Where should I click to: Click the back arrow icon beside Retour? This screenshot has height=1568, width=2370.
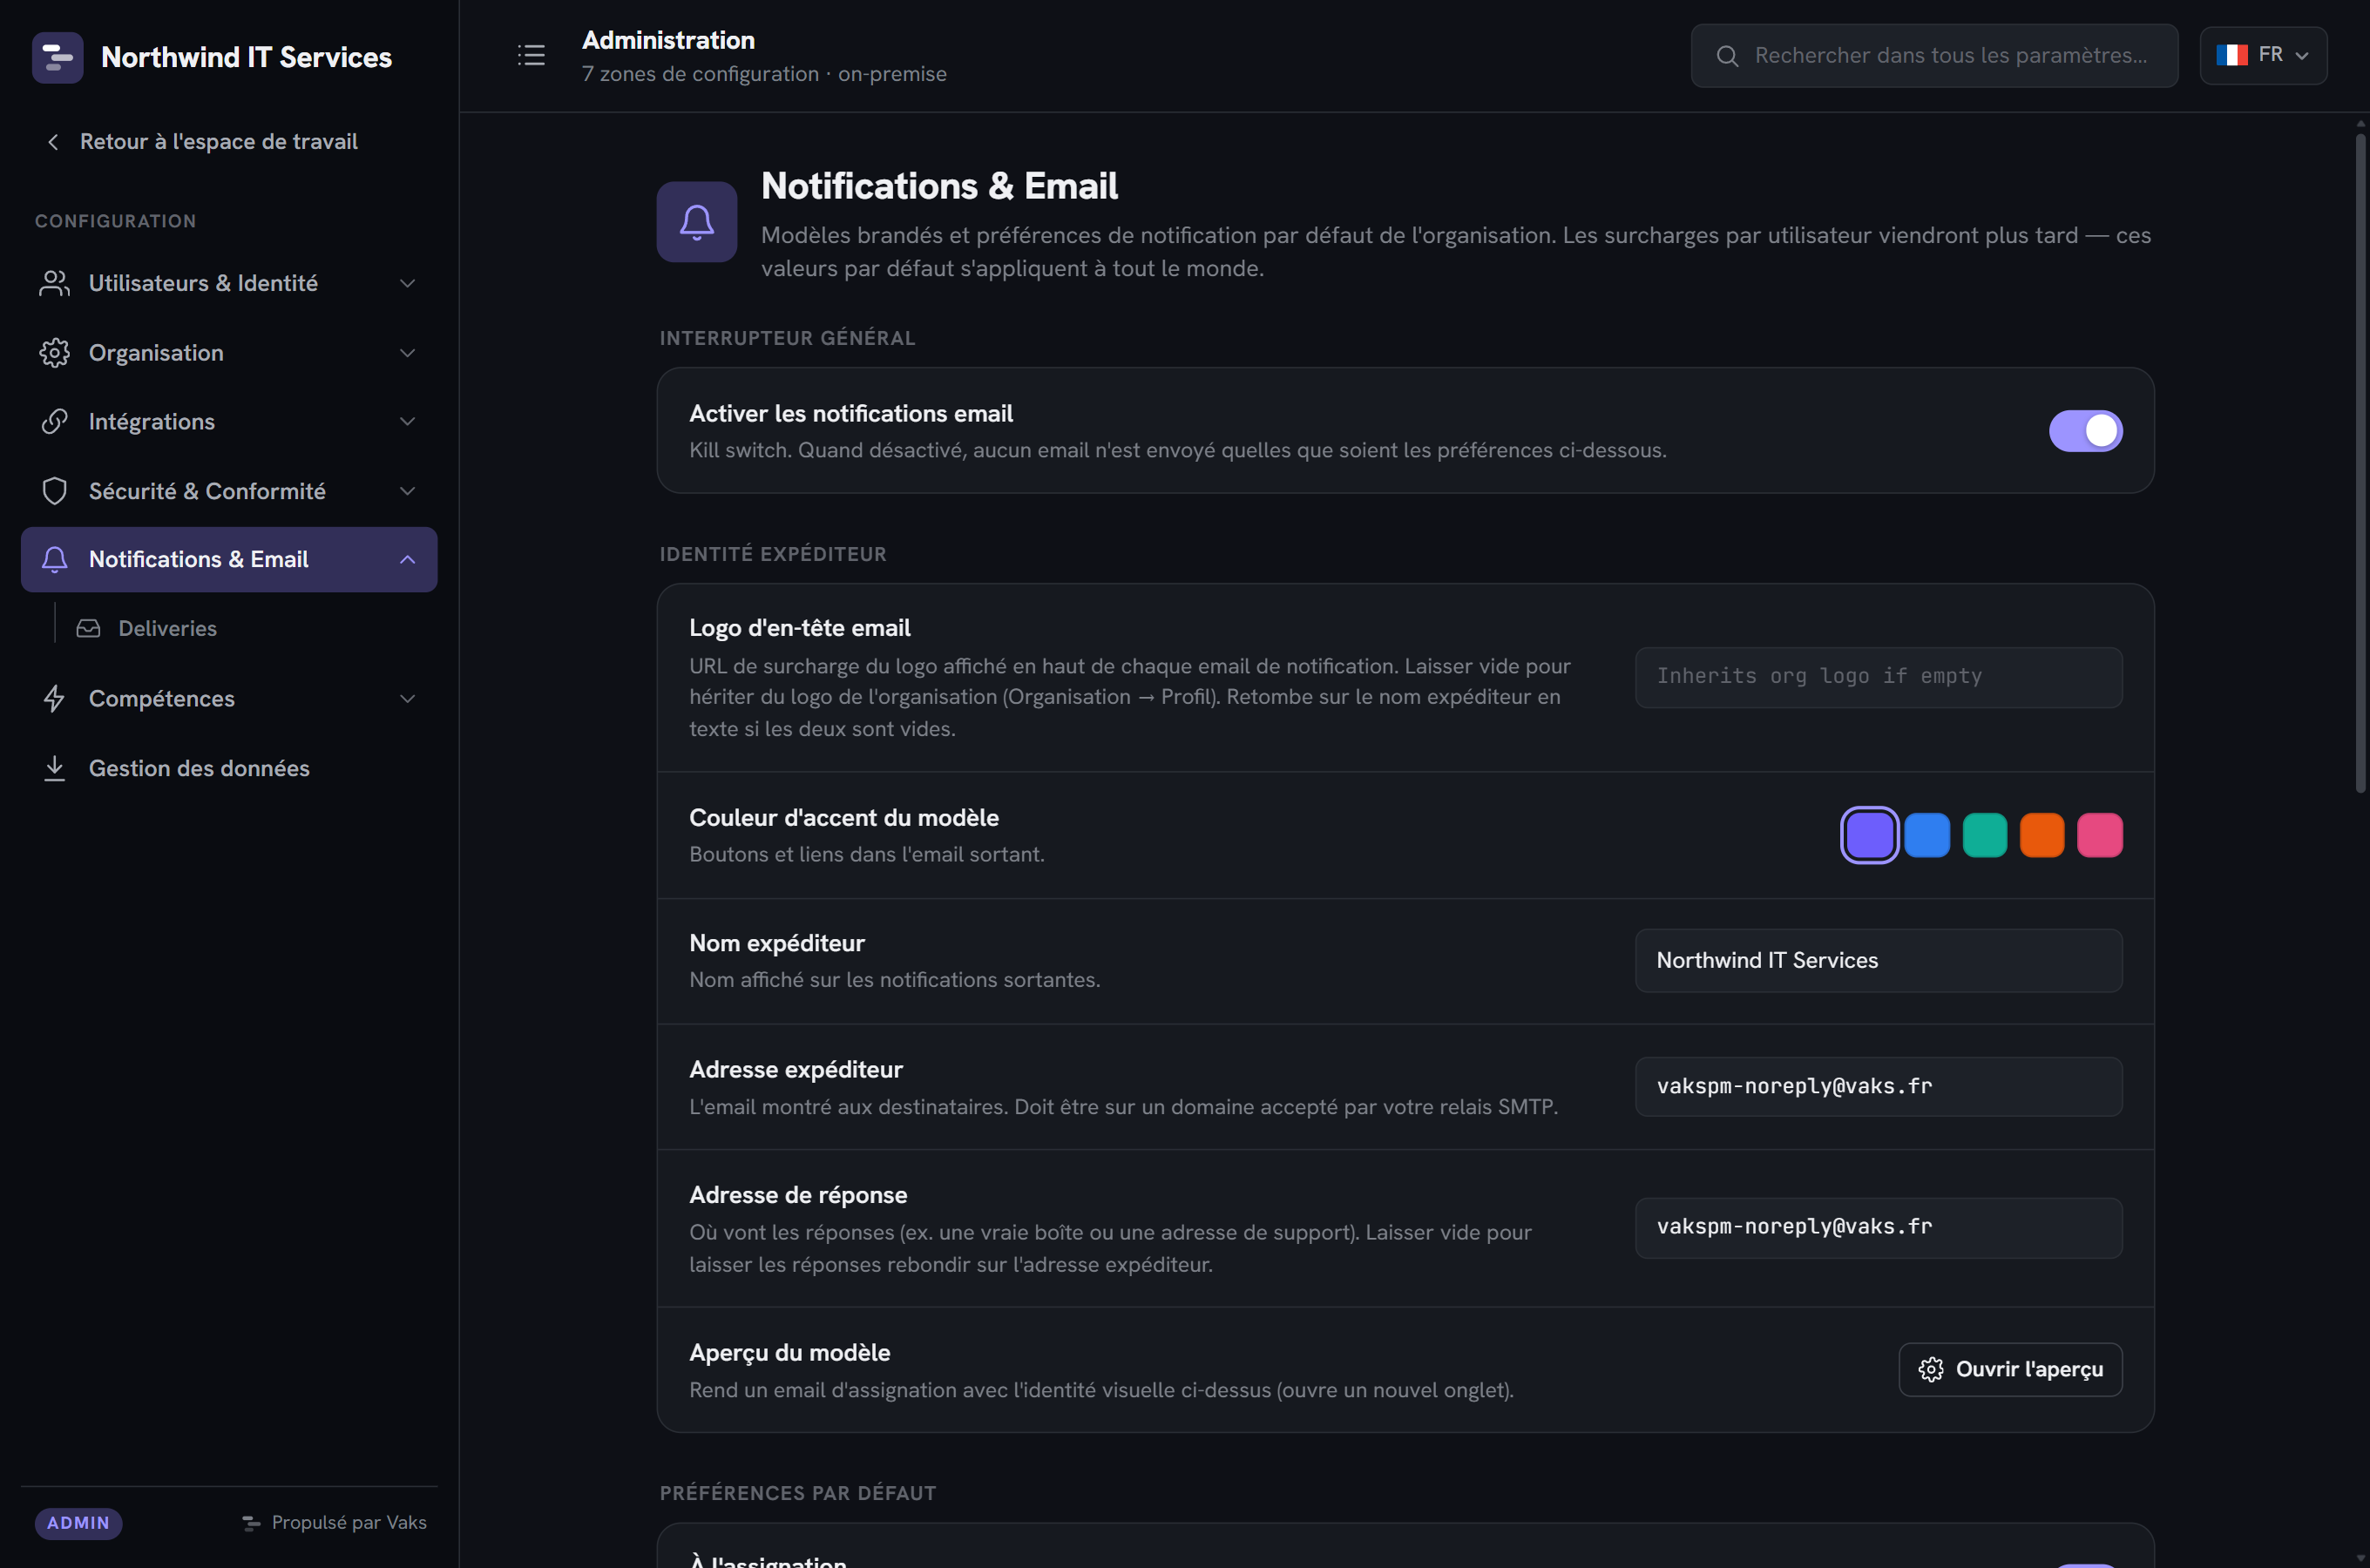[53, 142]
